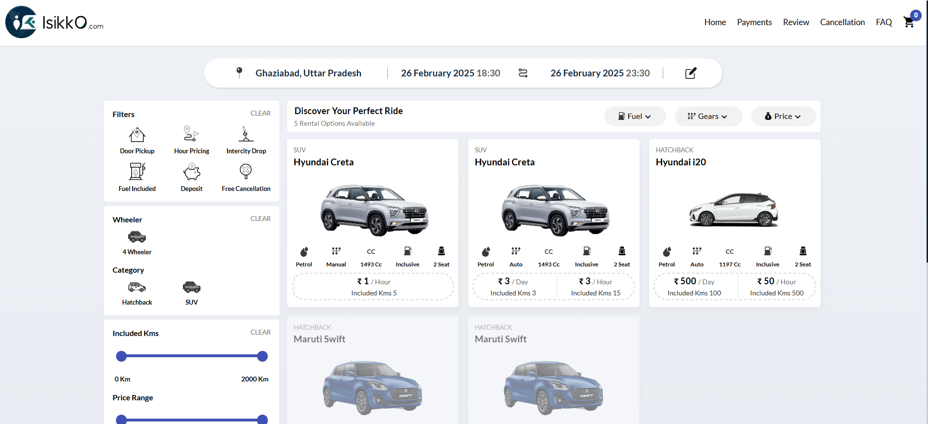
Task: Open the Gears dropdown
Action: [708, 117]
